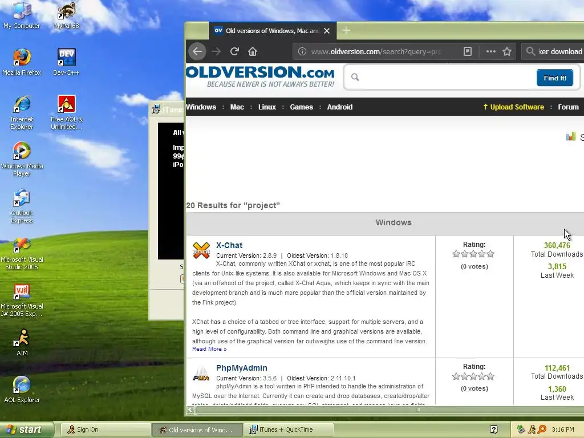Click the browser forward arrow
The image size is (584, 438).
(x=216, y=51)
